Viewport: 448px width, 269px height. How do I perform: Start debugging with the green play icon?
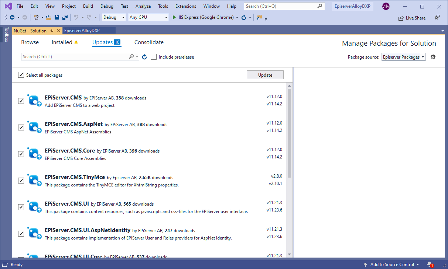(x=174, y=17)
